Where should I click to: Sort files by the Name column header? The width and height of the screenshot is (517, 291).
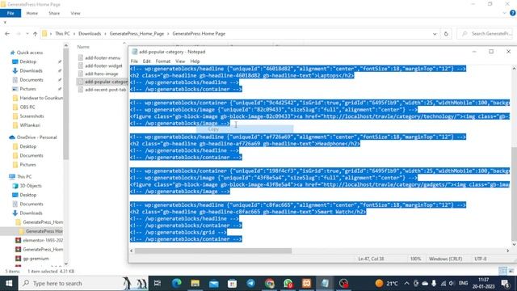[x=83, y=47]
